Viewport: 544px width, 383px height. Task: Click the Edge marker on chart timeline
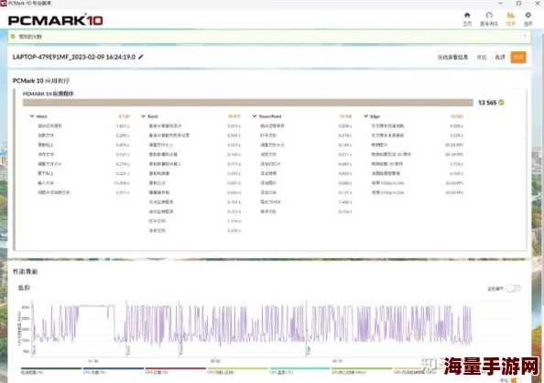(308, 350)
